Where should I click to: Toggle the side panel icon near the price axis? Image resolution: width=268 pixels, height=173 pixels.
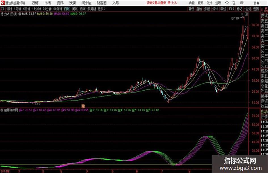pos(246,14)
